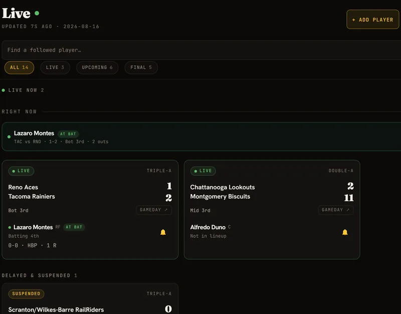401x314 pixels.
Task: Click the TAC vs RNO game summary line
Action: pyautogui.click(x=61, y=141)
